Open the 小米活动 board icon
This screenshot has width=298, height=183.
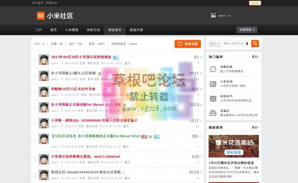click(213, 84)
